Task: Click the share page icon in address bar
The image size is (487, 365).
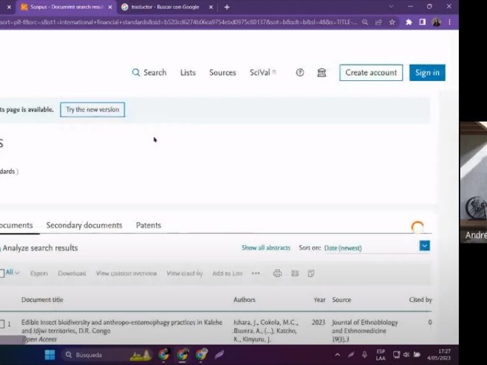Action: click(x=378, y=22)
